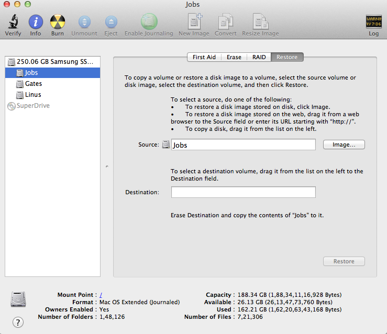
Task: Click the New Image toolbar icon
Action: pos(194,21)
